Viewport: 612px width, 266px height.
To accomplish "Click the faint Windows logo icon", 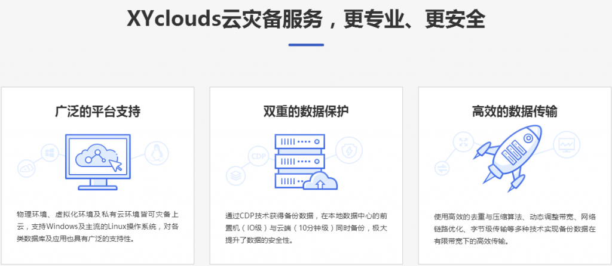I will click(49, 153).
